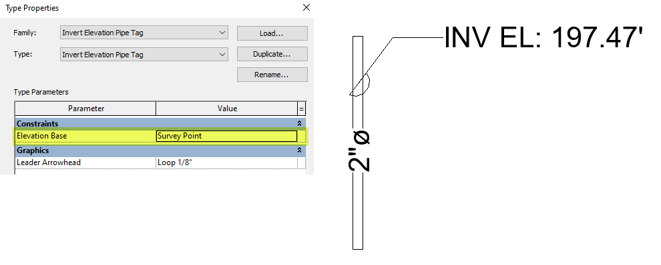This screenshot has height=265, width=661.
Task: Open the Type dropdown list
Action: [x=144, y=54]
